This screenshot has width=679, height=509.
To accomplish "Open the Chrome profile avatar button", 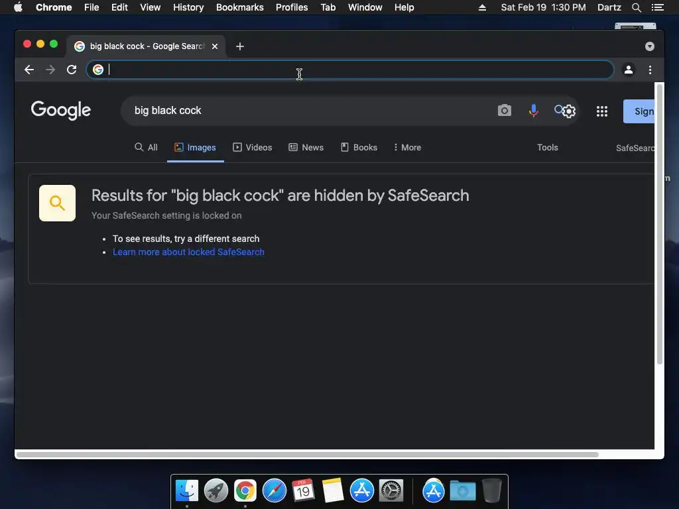I will 629,70.
